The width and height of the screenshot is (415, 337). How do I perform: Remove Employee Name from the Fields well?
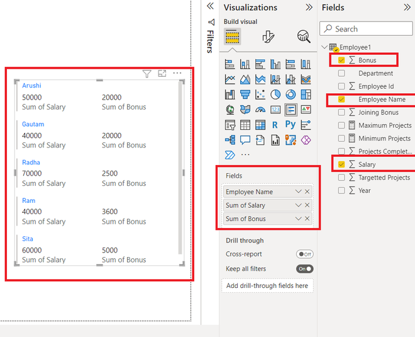click(x=307, y=191)
